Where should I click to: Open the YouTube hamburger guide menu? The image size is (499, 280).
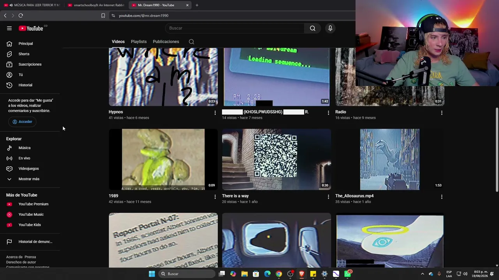(x=9, y=28)
